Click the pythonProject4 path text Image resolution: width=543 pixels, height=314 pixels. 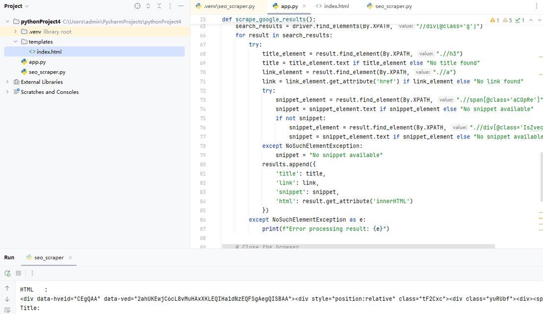click(122, 22)
